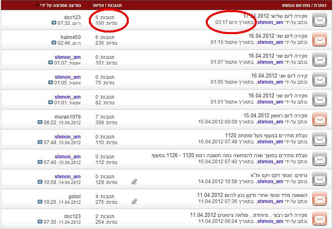Click the orange envelope icon for the 15.04.2012 thread
The width and height of the screenshot is (333, 229).
(x=320, y=119)
